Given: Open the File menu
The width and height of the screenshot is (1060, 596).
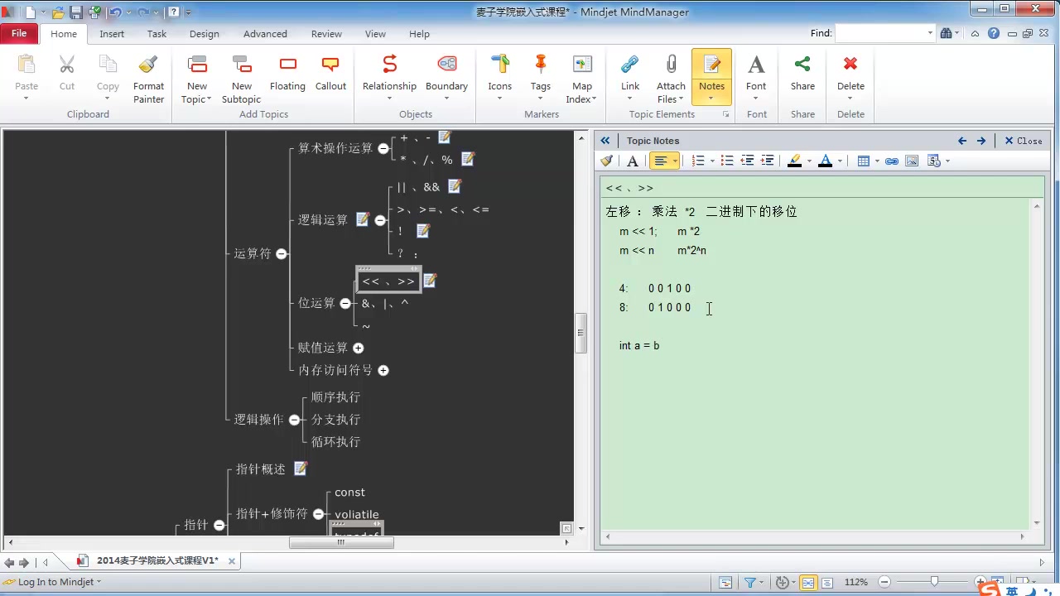Looking at the screenshot, I should tap(19, 34).
